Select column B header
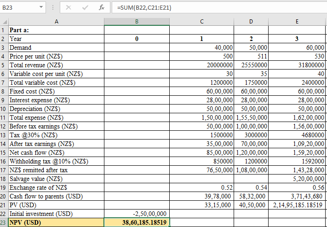This screenshot has width=327, height=227. click(137, 21)
